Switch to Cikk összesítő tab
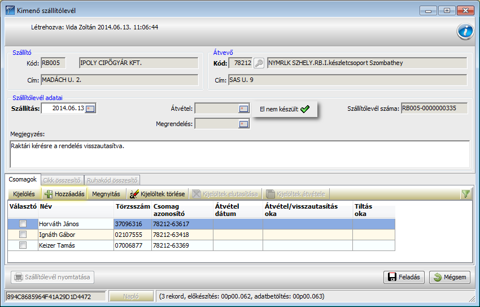 tap(62, 180)
